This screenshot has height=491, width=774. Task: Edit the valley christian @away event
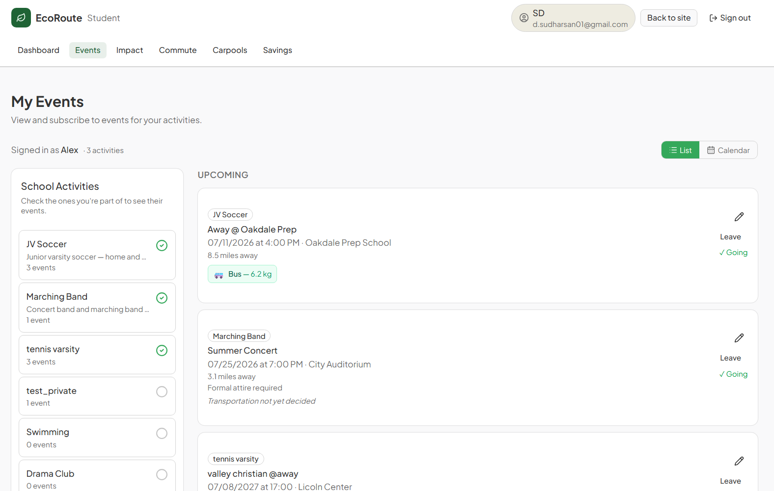coord(739,461)
